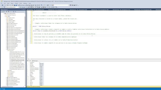The image size is (161, 90).
Task: Click the Object Explorer horizontal scrollbar
Action: (x=7, y=87)
